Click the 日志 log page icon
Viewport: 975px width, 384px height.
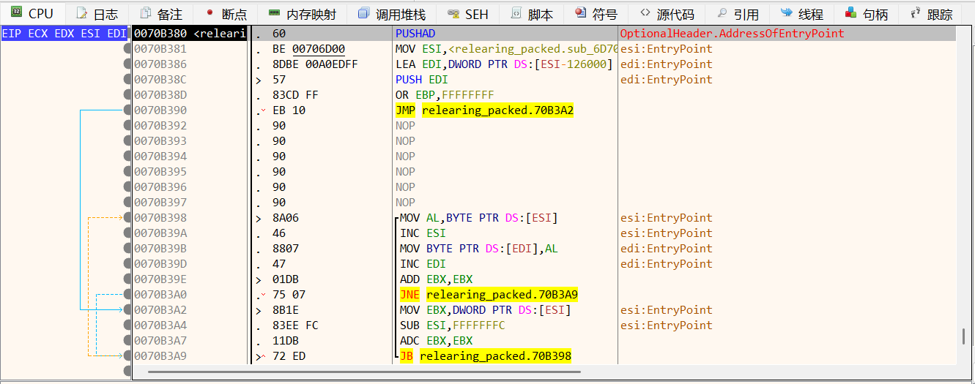tap(81, 13)
